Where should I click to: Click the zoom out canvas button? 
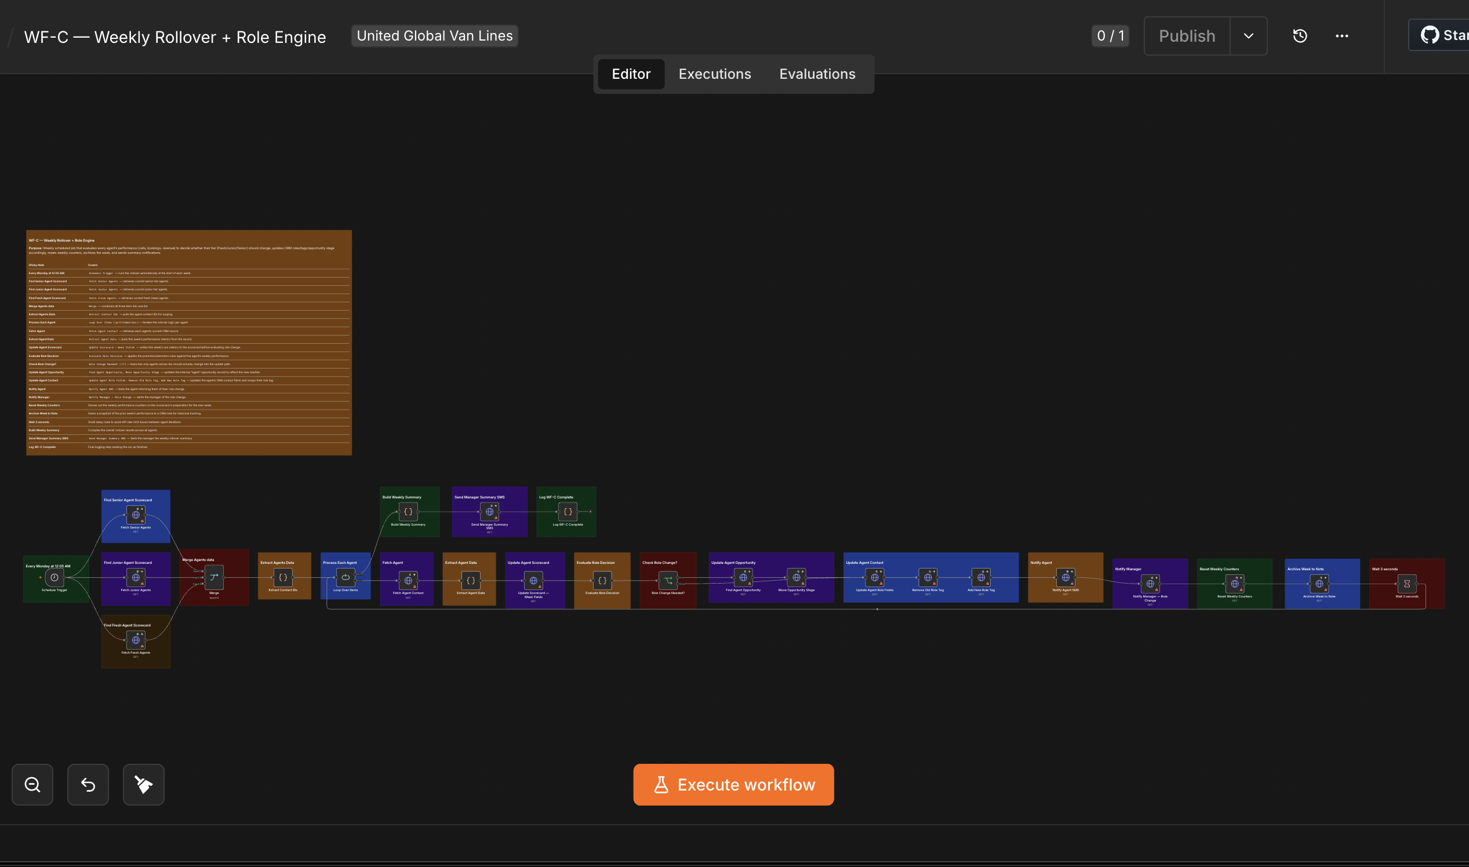tap(32, 784)
